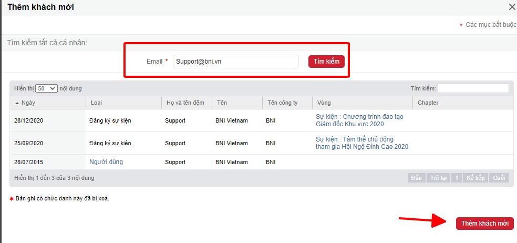Open Chương trình đào tạo Giám đốc Khu vực link
The image size is (517, 243).
click(359, 120)
